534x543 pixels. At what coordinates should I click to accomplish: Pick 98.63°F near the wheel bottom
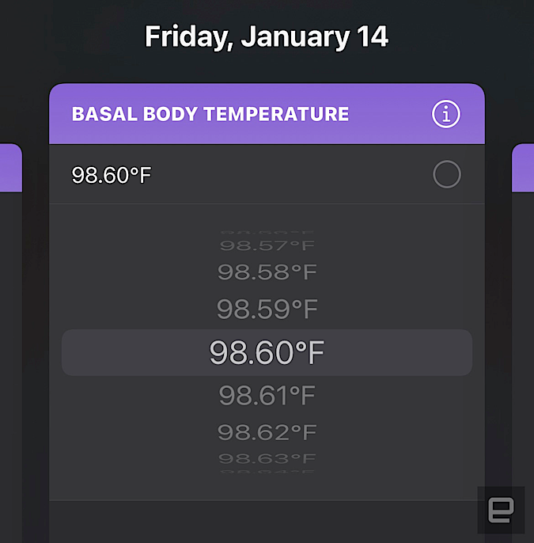point(267,458)
